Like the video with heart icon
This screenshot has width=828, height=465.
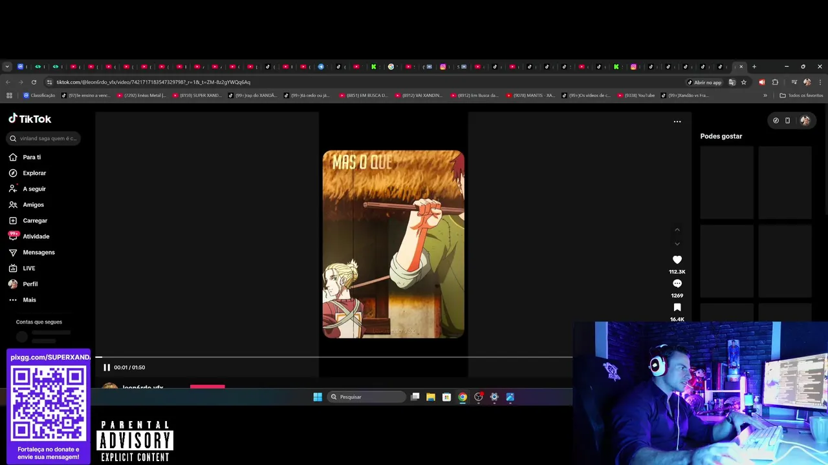coord(677,260)
